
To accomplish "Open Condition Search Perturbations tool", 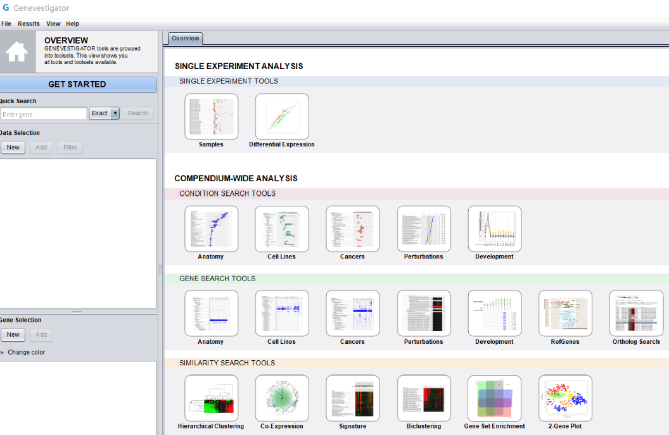I will point(424,229).
